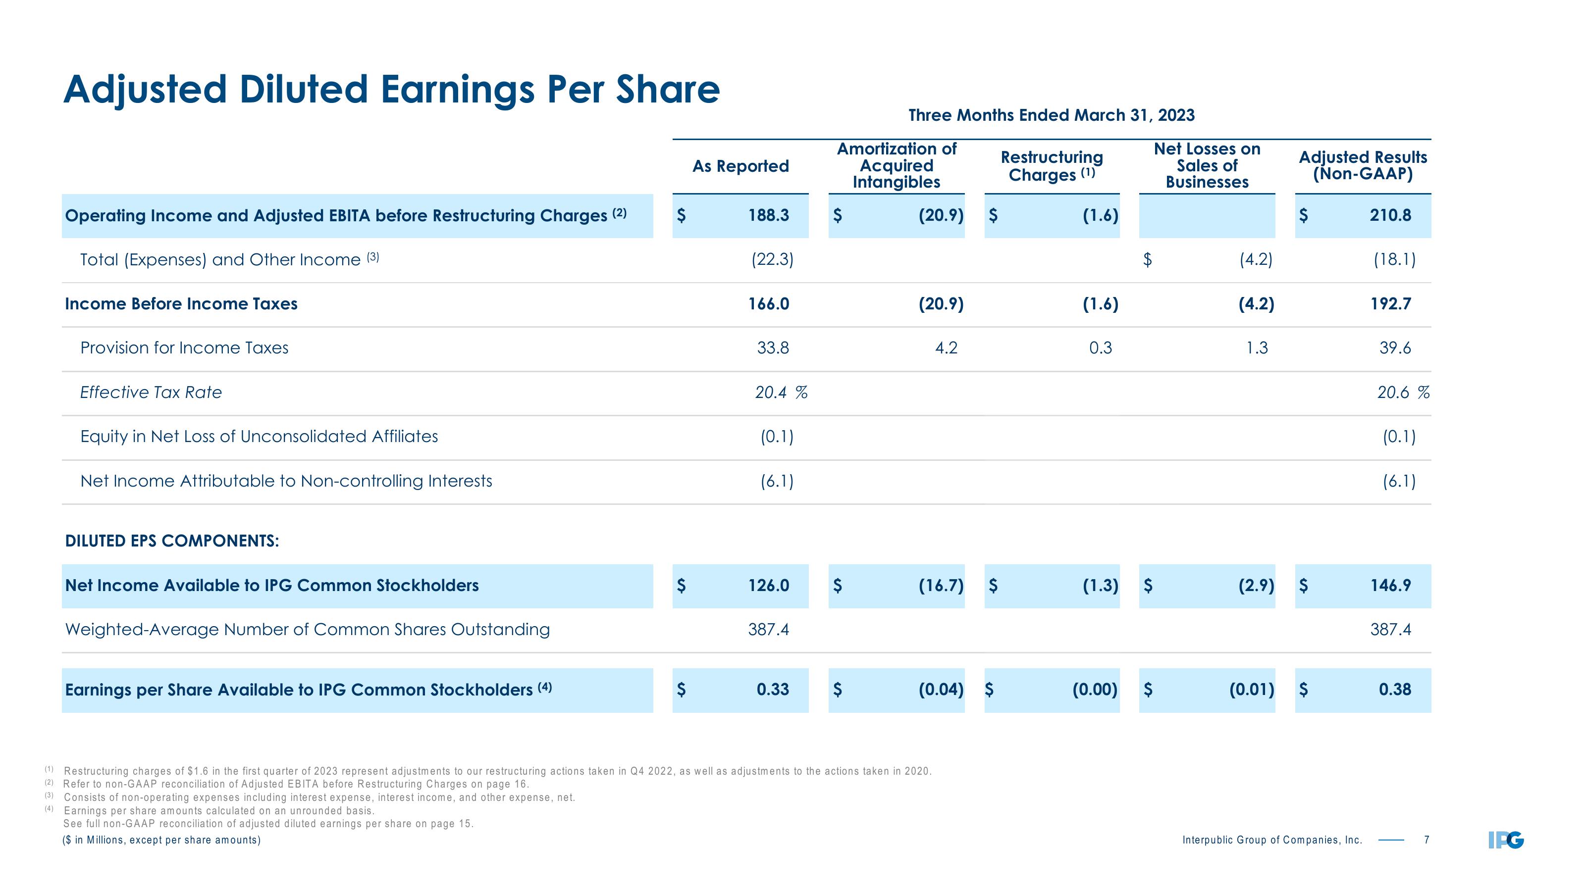Select the 'Total (Expenses) and Other Income' label
This screenshot has height=891, width=1585.
click(229, 259)
